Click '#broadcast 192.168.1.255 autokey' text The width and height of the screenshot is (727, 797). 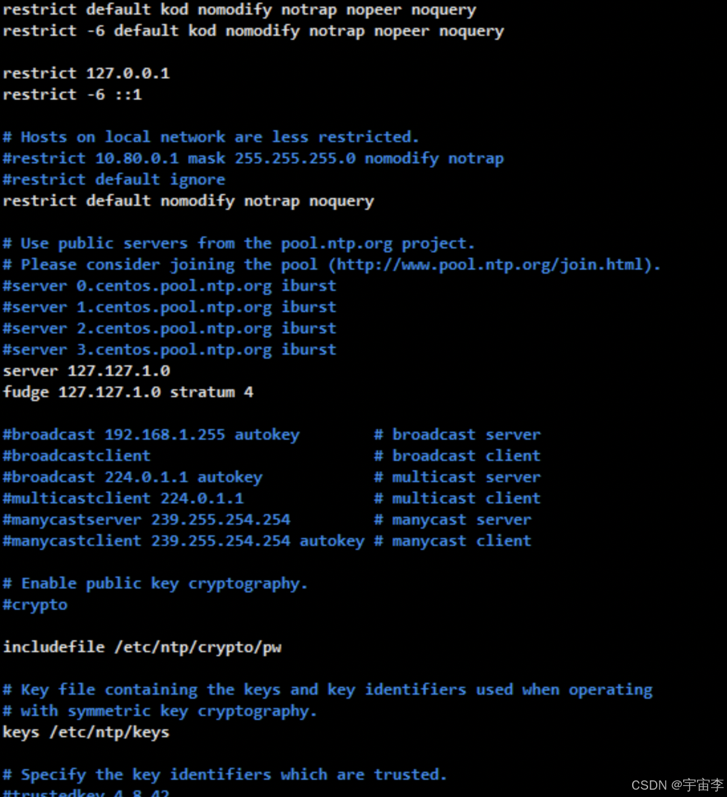pos(151,434)
